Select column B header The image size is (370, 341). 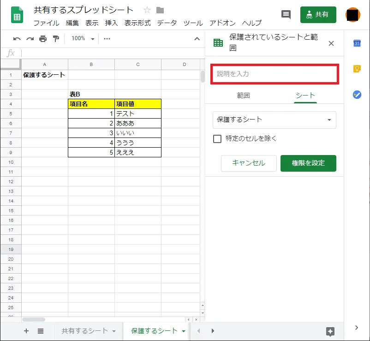[x=91, y=65]
